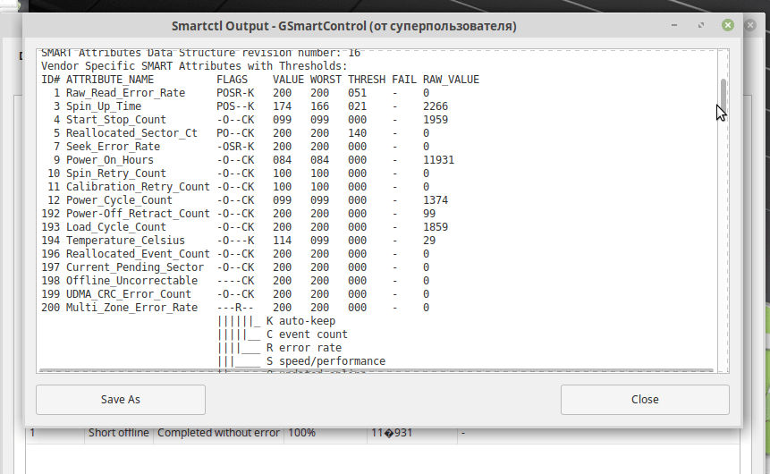Click the Load_Cycle_Count attribute text

point(116,227)
